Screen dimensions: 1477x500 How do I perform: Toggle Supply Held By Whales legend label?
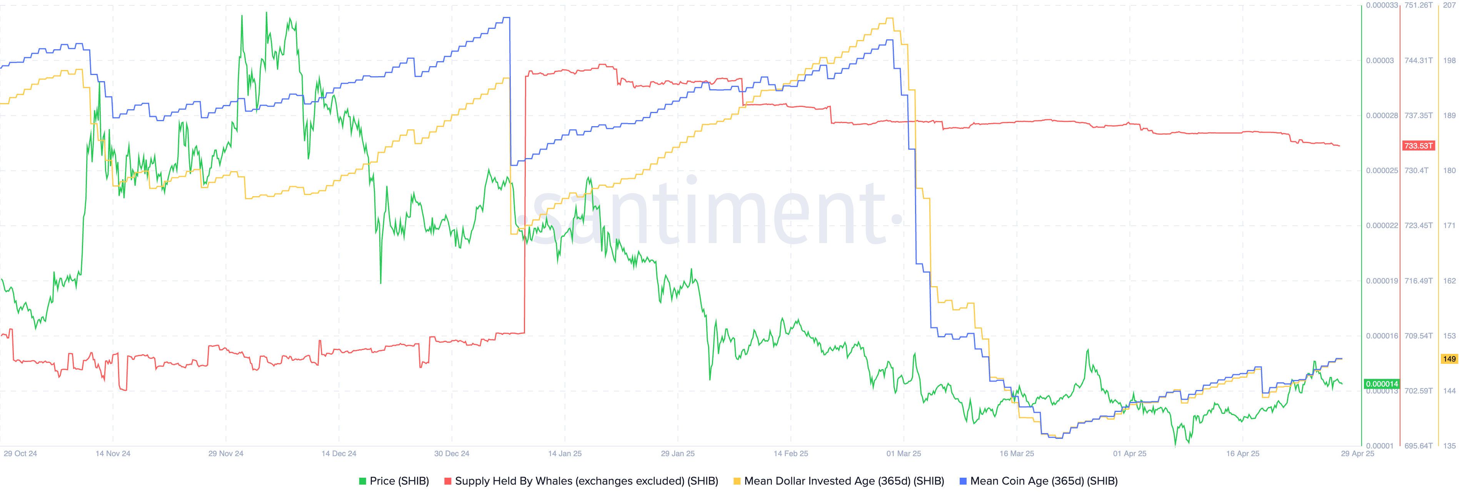click(586, 481)
